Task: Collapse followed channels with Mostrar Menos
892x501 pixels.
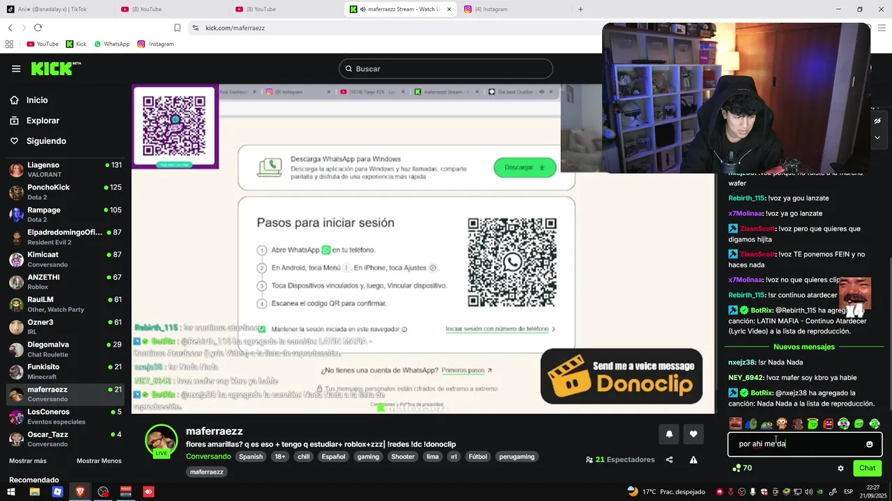Action: tap(99, 461)
